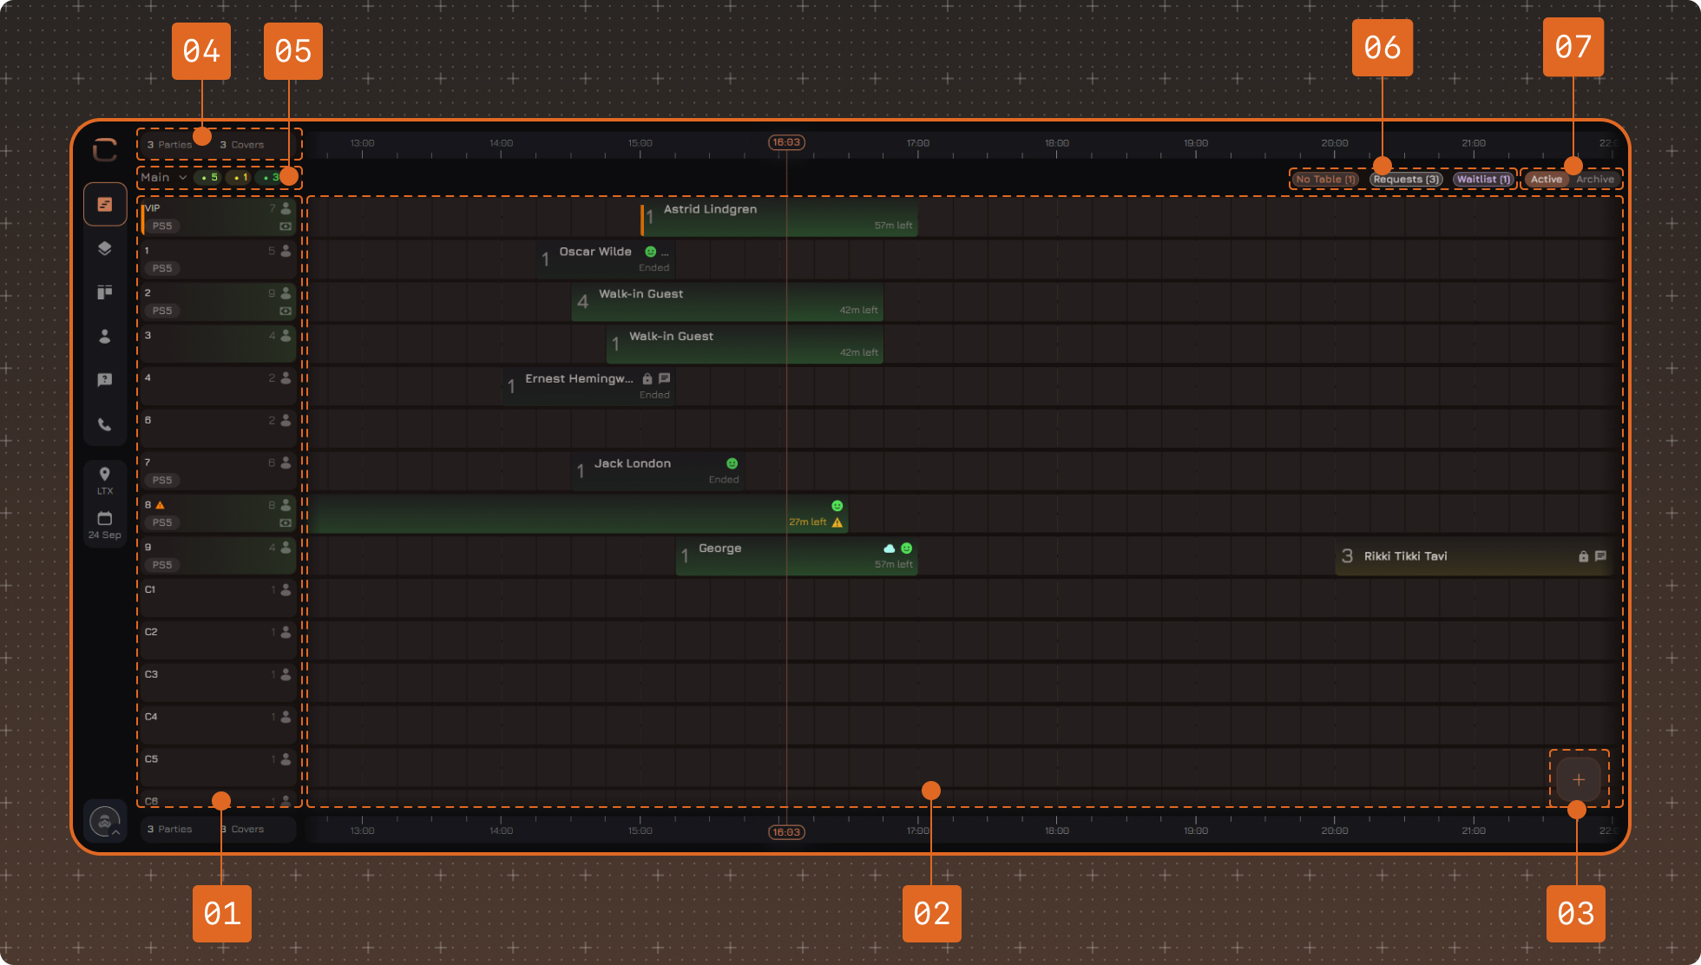Image resolution: width=1701 pixels, height=965 pixels.
Task: Click the guests icon on table 1 row
Action: click(x=286, y=251)
